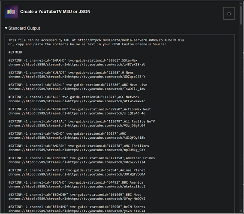The width and height of the screenshot is (244, 214).
Task: Click the stream URL ending npJUNkg_9XY
Action: (77, 150)
